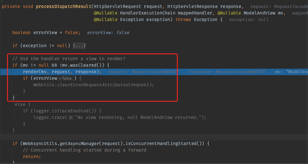Click 'response: ResponseFacade@4958' debug value

pyautogui.click(x=227, y=72)
